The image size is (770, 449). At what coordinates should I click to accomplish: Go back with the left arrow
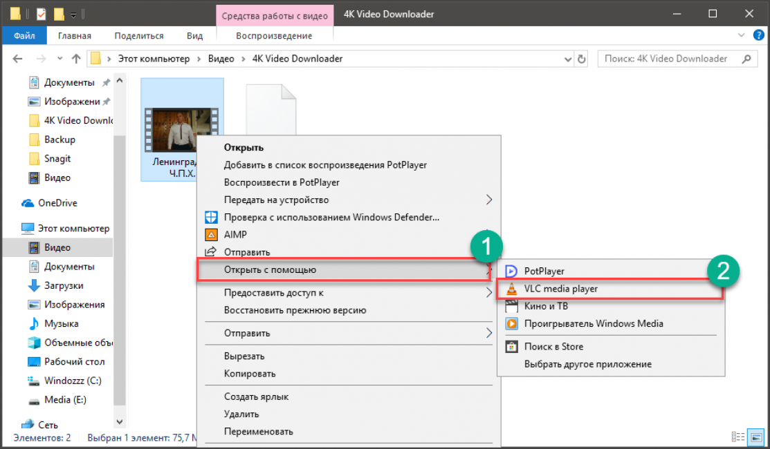click(x=18, y=59)
